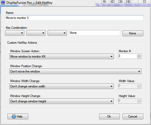Screen dimensions: 151x125
Task: Click the None button beside key combination
Action: pos(133,33)
